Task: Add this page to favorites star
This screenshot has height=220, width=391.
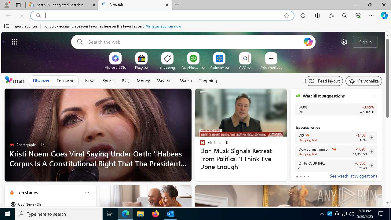Action: click(287, 16)
